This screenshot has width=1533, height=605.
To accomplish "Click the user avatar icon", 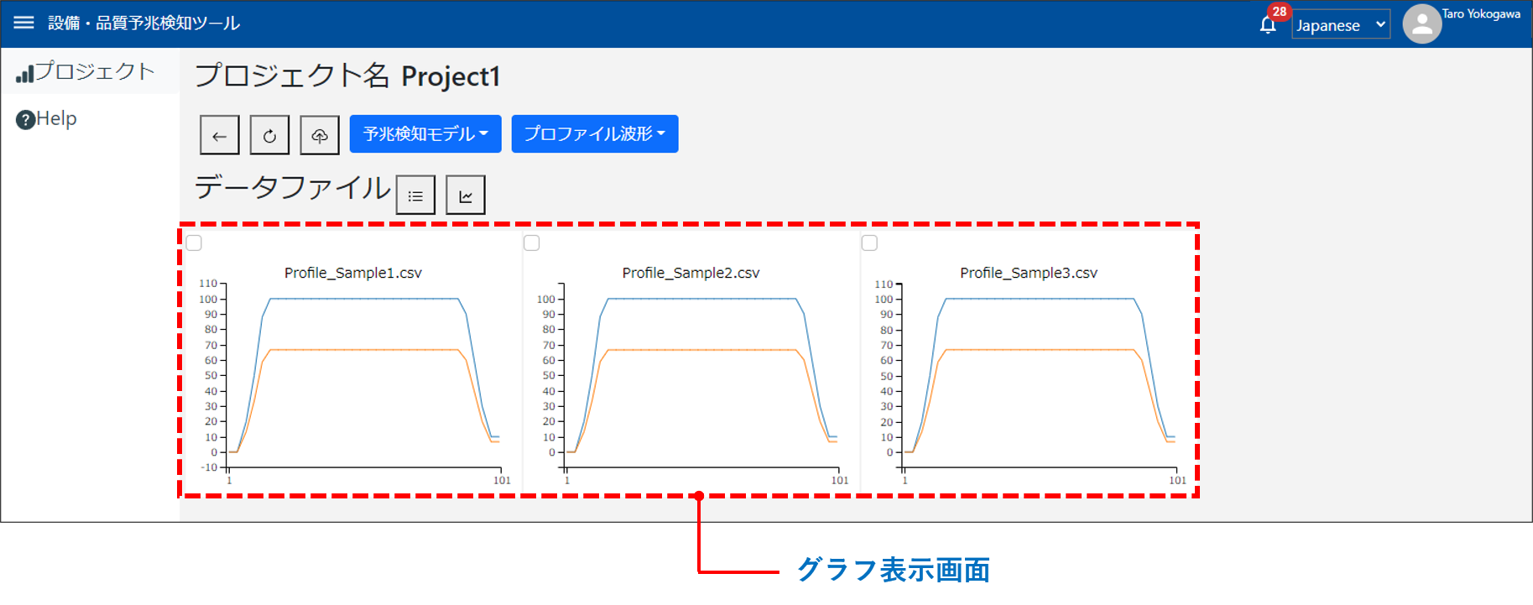I will (1422, 24).
